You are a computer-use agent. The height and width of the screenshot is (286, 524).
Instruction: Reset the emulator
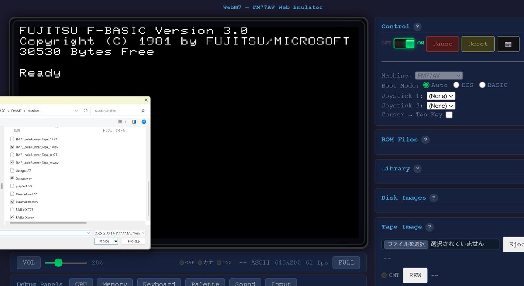pyautogui.click(x=478, y=44)
